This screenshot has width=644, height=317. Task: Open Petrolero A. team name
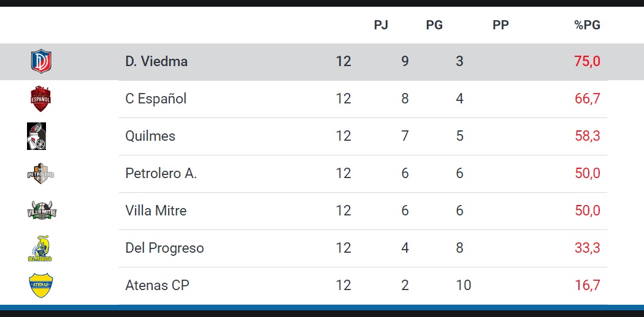(161, 173)
